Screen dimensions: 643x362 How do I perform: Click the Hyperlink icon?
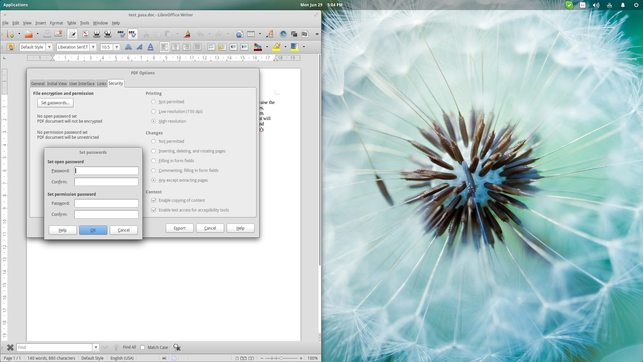pos(239,34)
